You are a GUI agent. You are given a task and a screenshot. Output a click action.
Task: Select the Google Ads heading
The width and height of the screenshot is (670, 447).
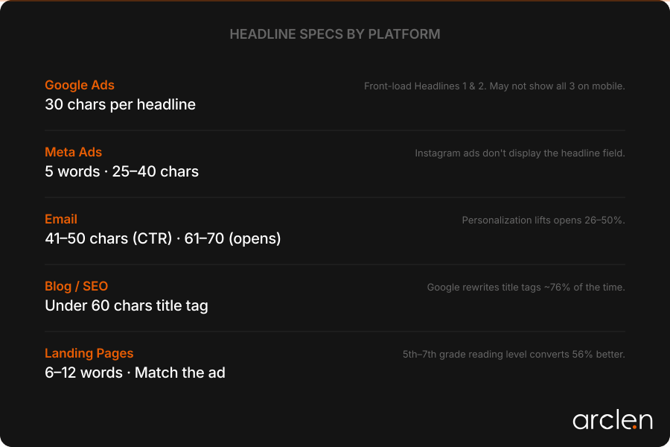pyautogui.click(x=80, y=85)
